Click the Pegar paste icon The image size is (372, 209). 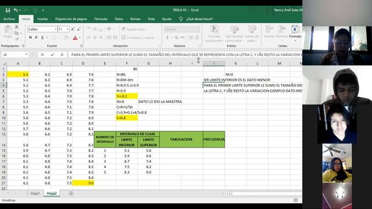point(8,32)
